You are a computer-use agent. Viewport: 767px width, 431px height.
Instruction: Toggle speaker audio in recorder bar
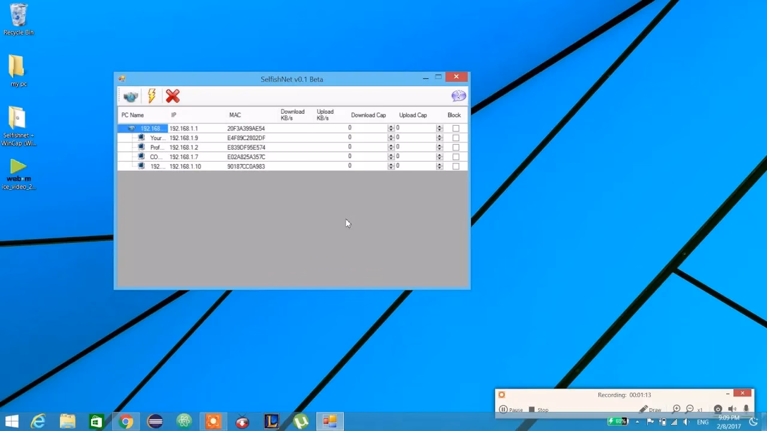(x=732, y=409)
